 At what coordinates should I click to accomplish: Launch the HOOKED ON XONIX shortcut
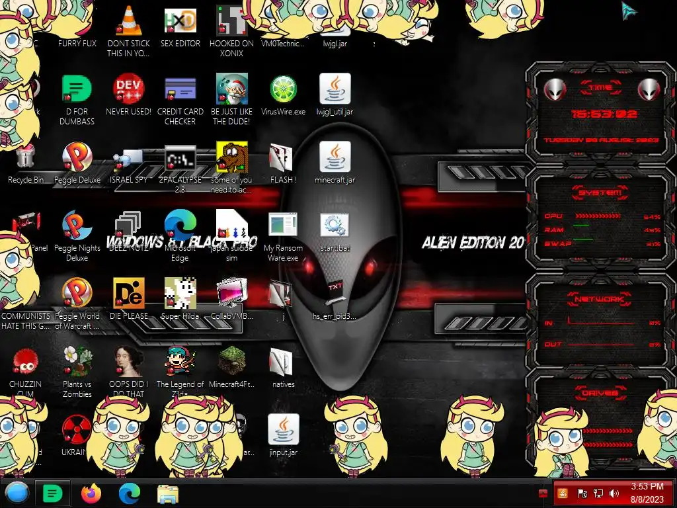[231, 21]
